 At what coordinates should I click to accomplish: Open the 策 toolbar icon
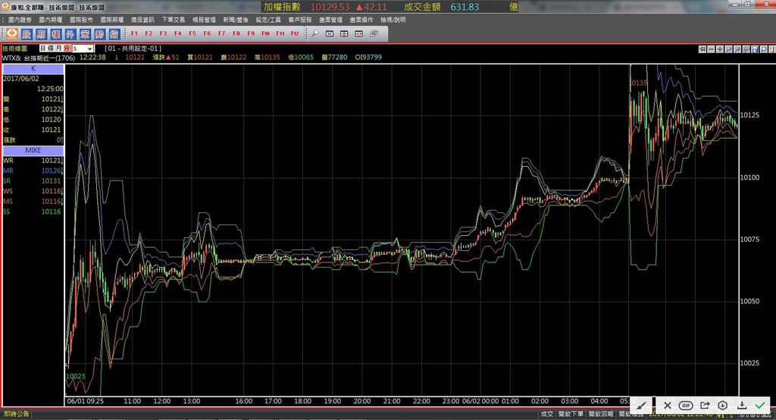[x=85, y=33]
